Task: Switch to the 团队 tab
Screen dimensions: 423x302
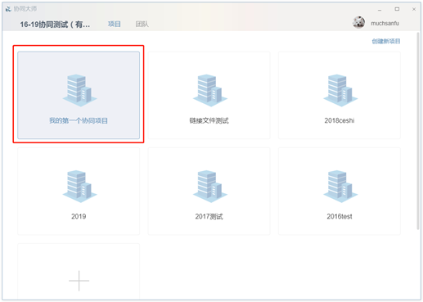Action: coord(142,24)
